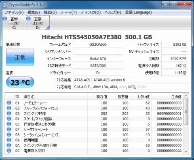194x160 pixels.
Task: Open the テーマ(T) menu
Action: tap(69, 13)
